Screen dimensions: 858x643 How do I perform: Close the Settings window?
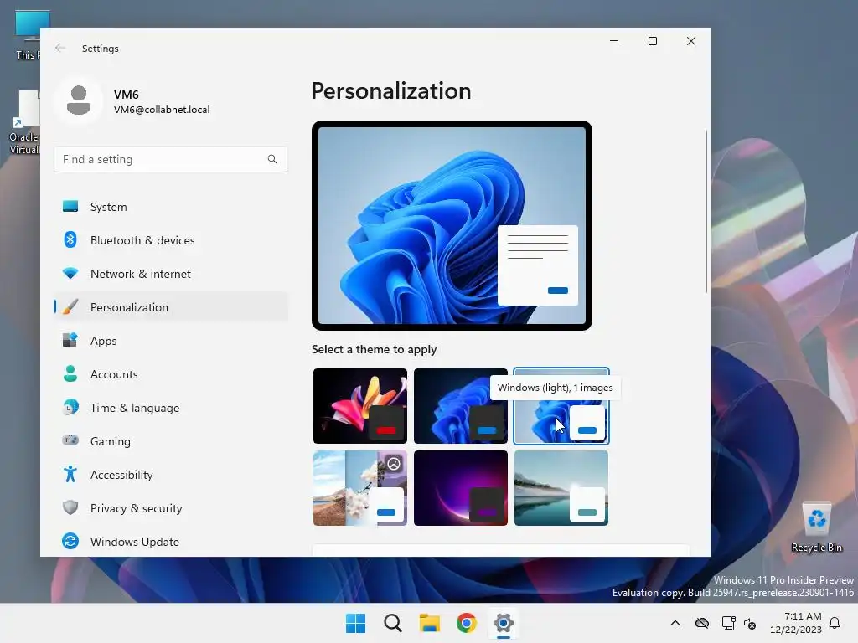pos(691,41)
